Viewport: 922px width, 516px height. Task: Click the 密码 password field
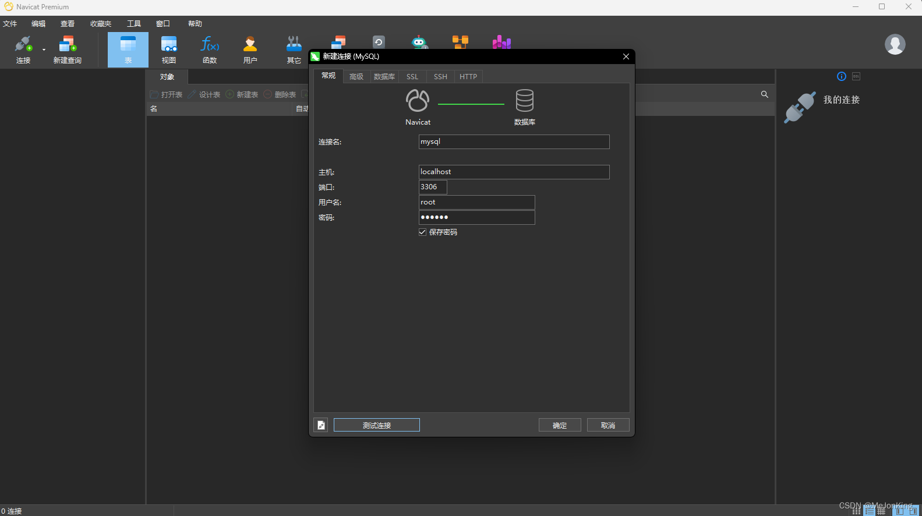pyautogui.click(x=477, y=217)
